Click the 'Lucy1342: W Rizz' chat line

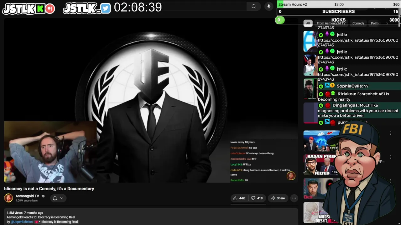[x=241, y=164]
